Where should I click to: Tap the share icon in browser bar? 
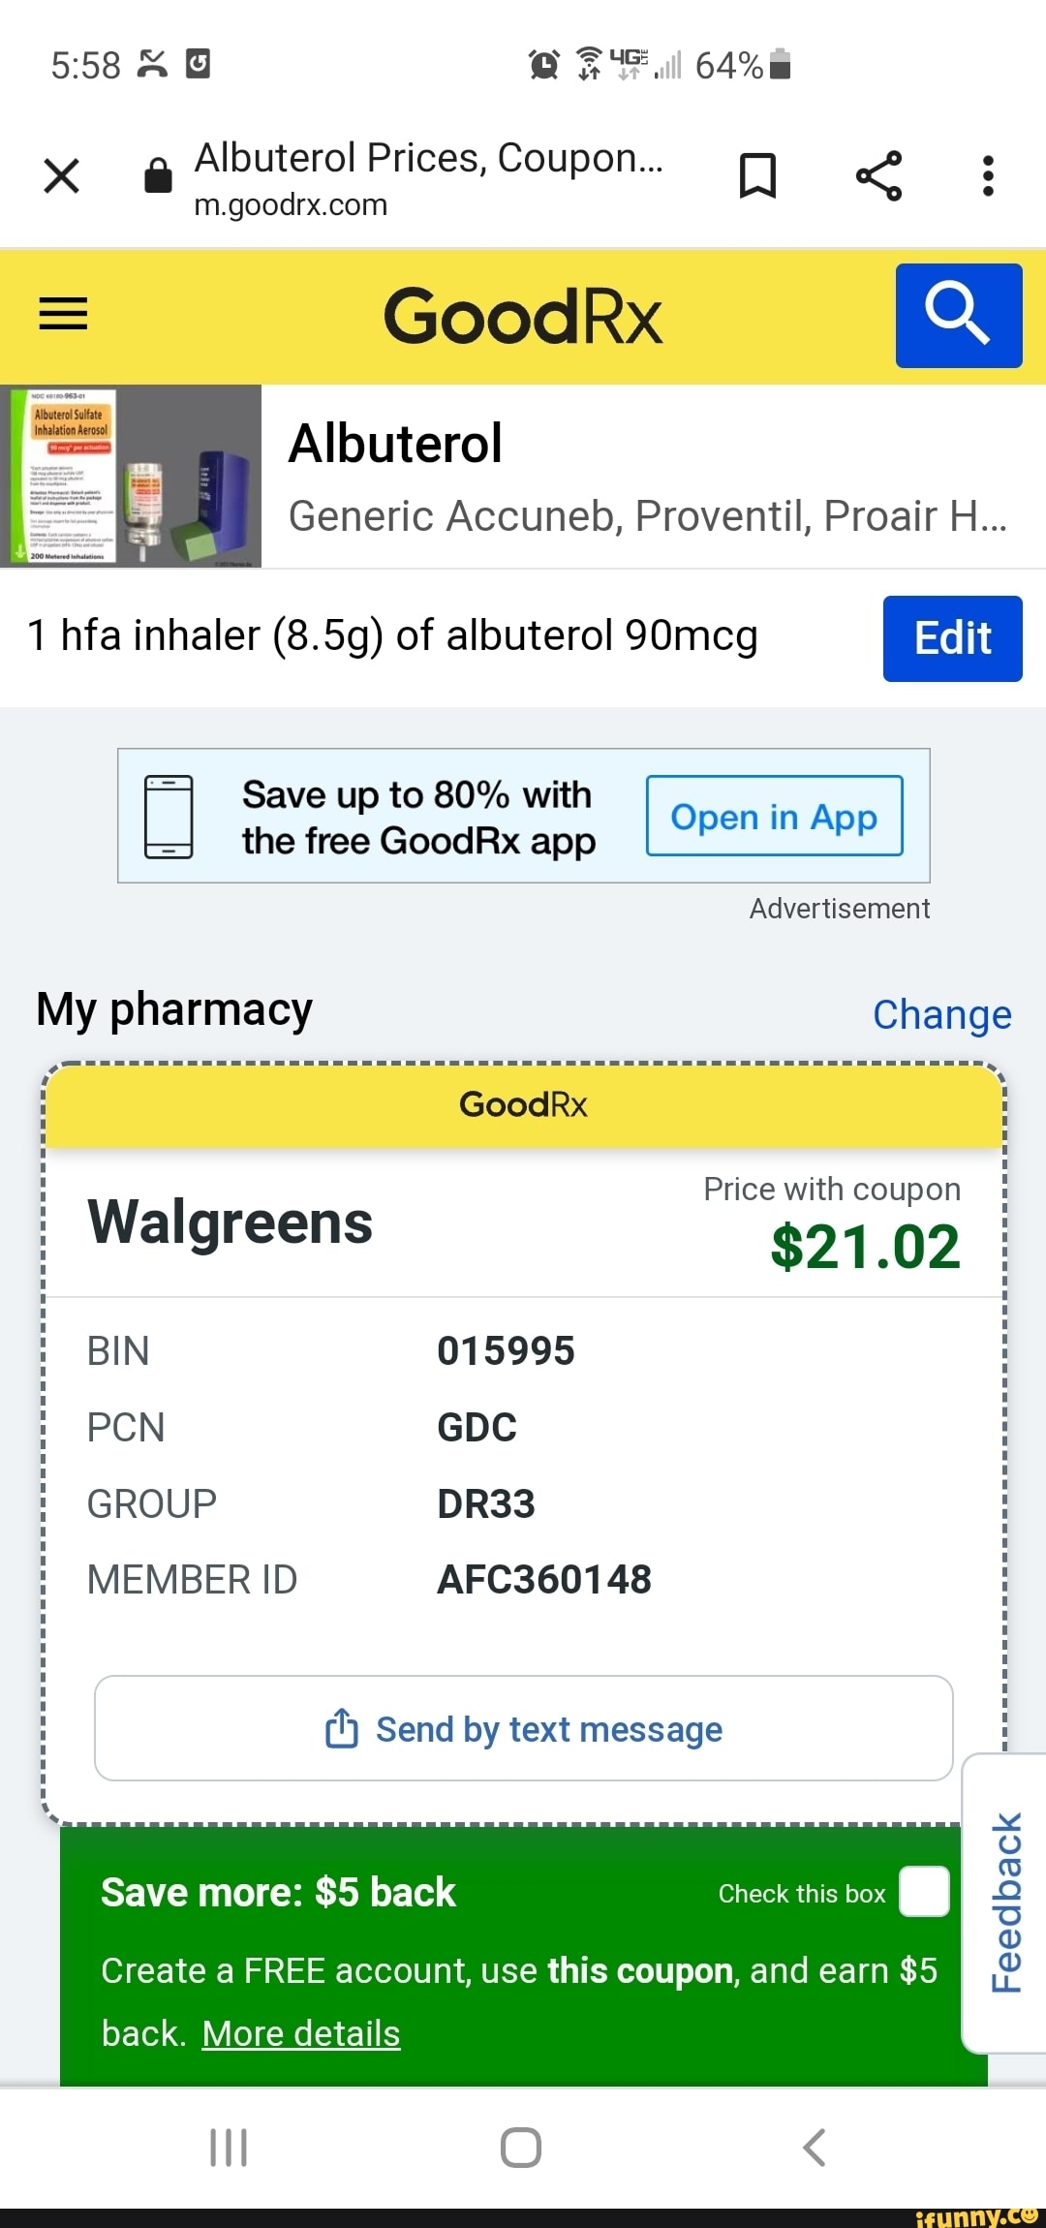click(879, 176)
